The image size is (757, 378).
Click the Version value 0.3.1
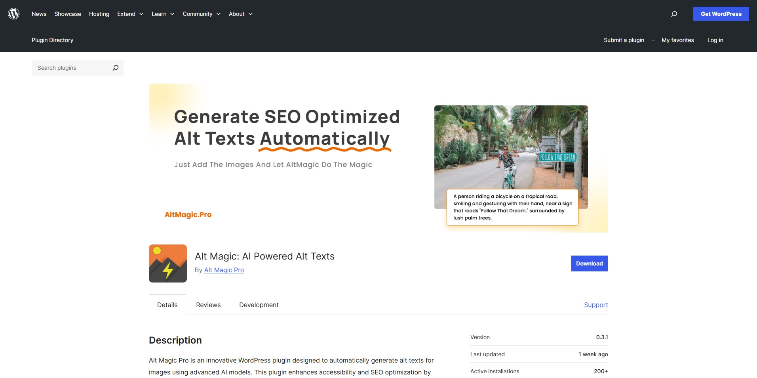[x=602, y=337]
